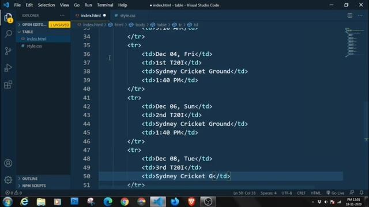This screenshot has height=207, width=369.
Task: Open Microsoft Edge from taskbar
Action: [x=108, y=202]
